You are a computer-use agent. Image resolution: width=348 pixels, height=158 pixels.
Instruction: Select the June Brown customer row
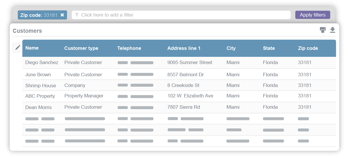[38, 75]
